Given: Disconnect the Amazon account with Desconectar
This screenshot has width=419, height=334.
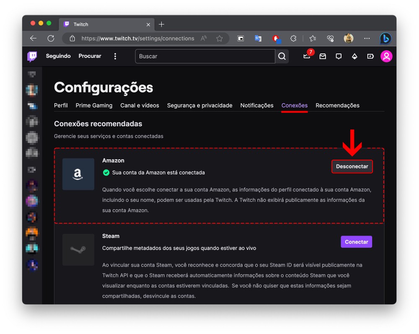Looking at the screenshot, I should 352,166.
